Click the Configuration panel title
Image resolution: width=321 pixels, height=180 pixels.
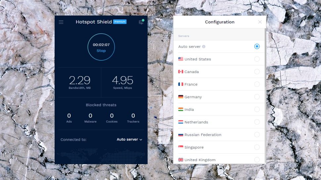[220, 22]
